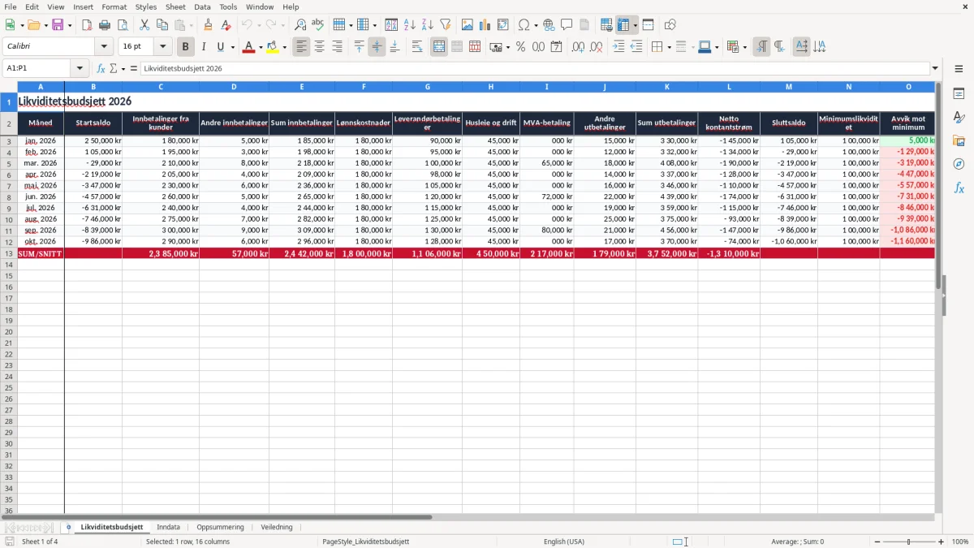Open Find & Replace icon
This screenshot has width=974, height=548.
pos(300,25)
